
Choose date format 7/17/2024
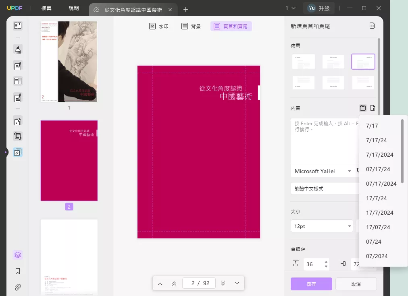(380, 155)
